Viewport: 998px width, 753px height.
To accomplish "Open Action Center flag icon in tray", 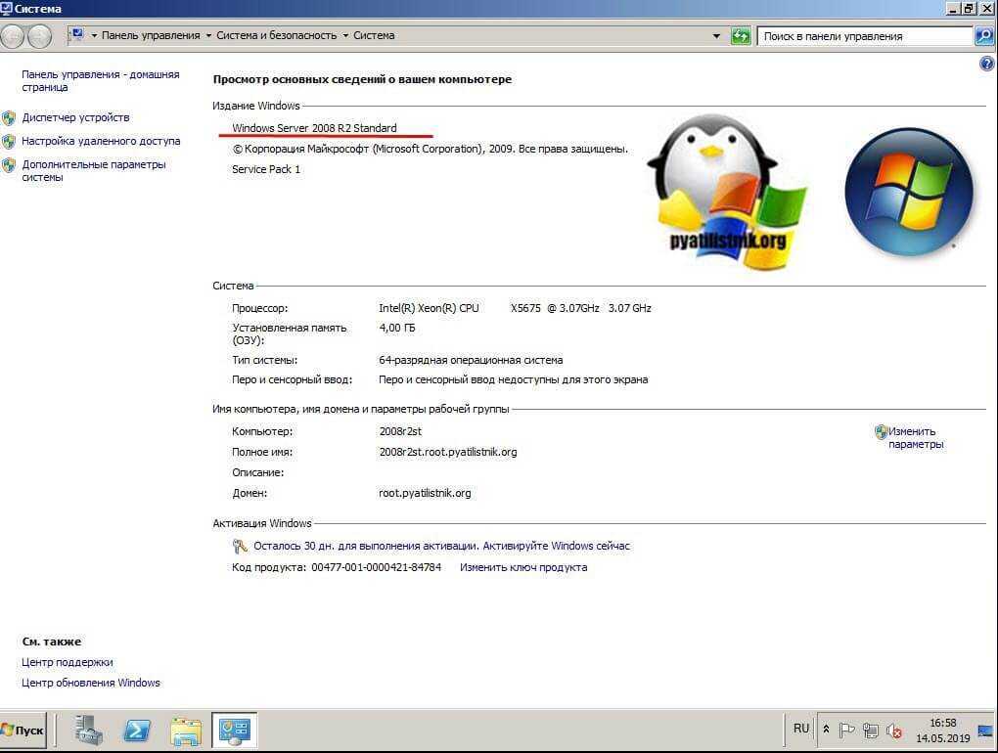I will (847, 730).
